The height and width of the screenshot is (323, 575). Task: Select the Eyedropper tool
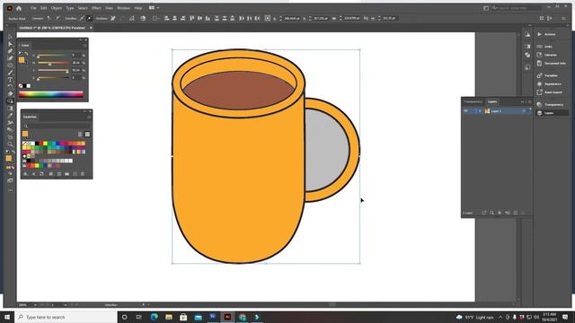coord(10,116)
